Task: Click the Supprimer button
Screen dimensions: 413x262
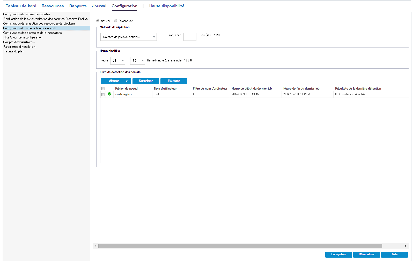Action: 146,81
